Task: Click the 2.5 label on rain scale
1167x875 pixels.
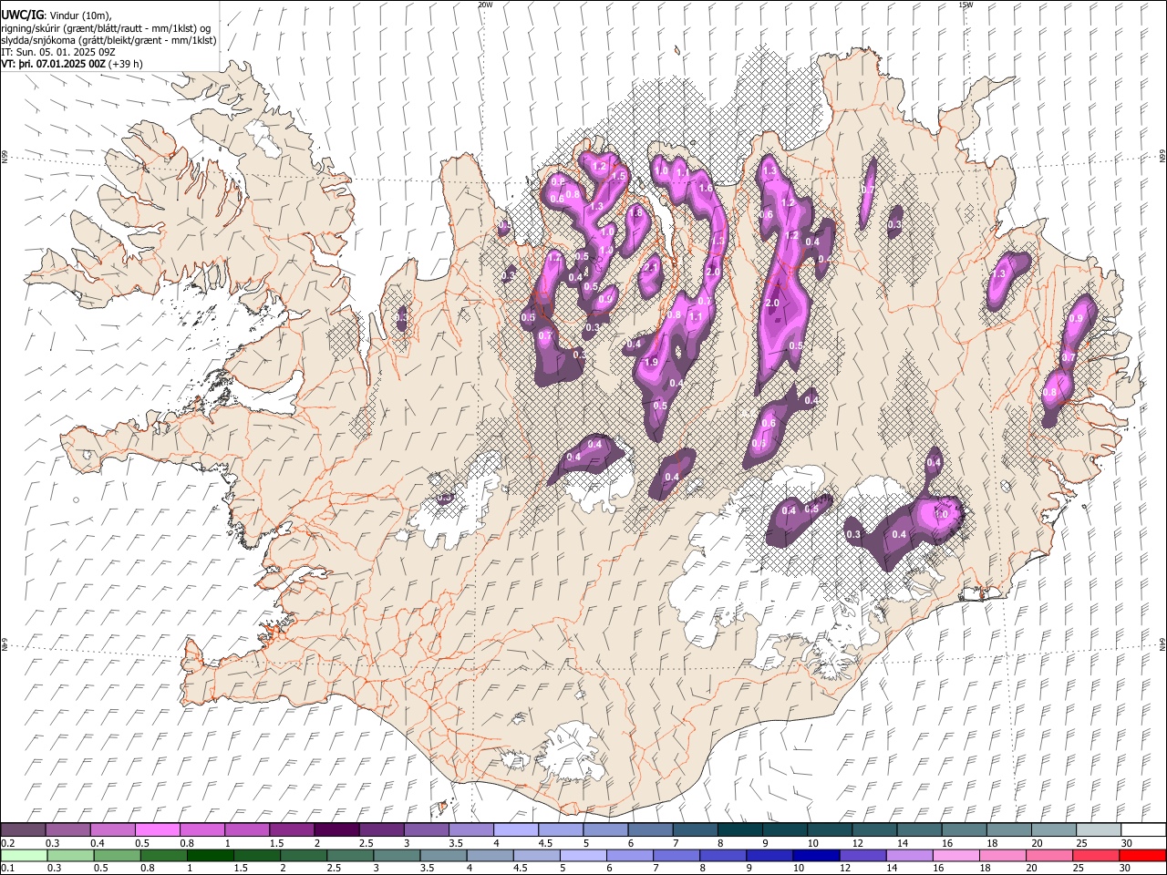Action: (334, 868)
